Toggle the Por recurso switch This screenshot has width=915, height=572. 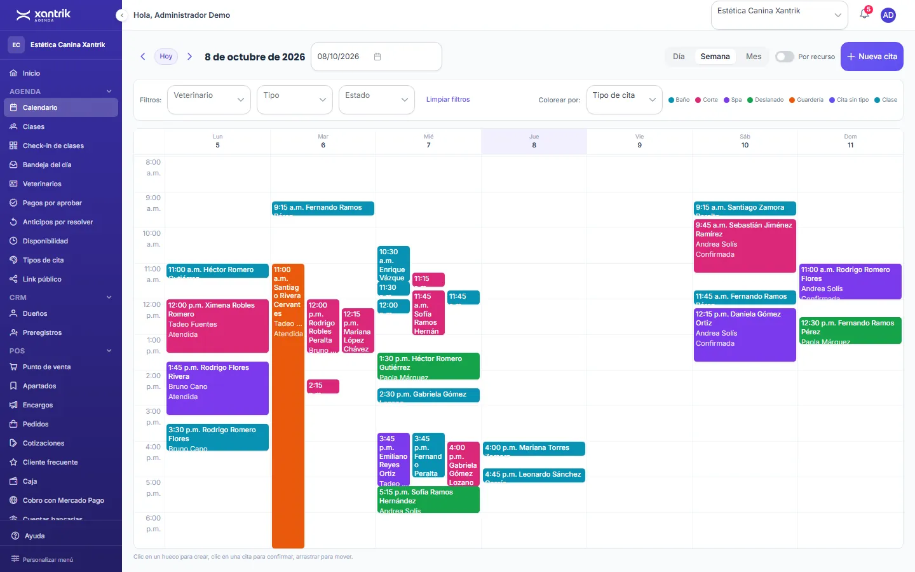click(x=785, y=57)
